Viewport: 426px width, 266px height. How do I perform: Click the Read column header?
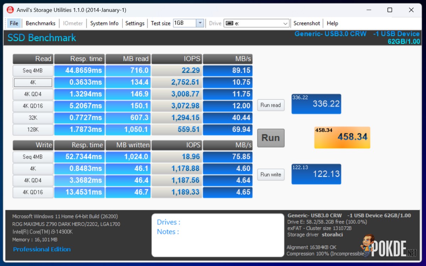[33, 59]
